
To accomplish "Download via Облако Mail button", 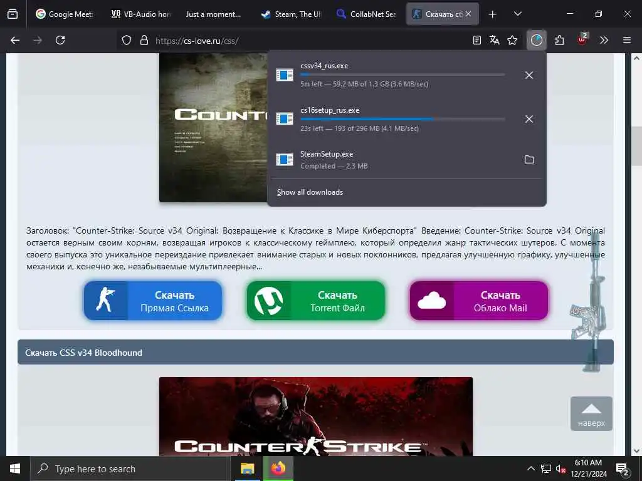I will click(478, 301).
